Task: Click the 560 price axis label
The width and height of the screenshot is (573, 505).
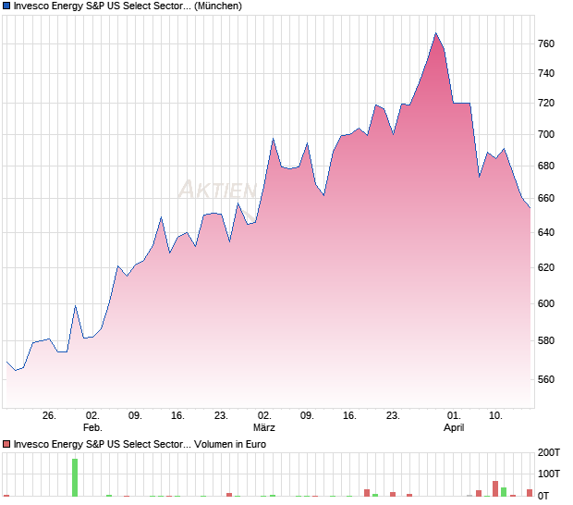Action: click(546, 379)
